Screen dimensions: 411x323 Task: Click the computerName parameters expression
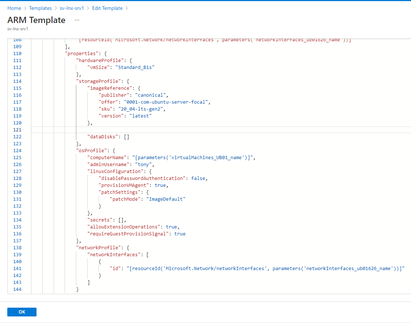tap(193, 158)
